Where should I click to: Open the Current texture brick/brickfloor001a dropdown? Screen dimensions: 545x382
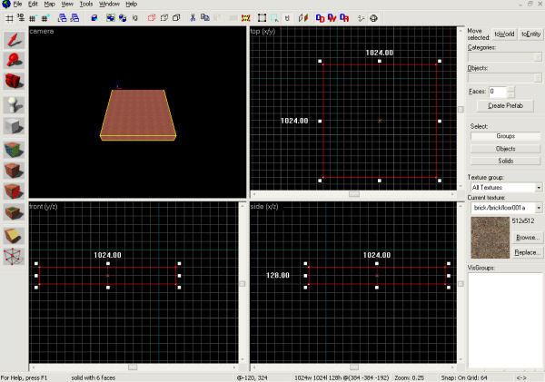point(539,208)
